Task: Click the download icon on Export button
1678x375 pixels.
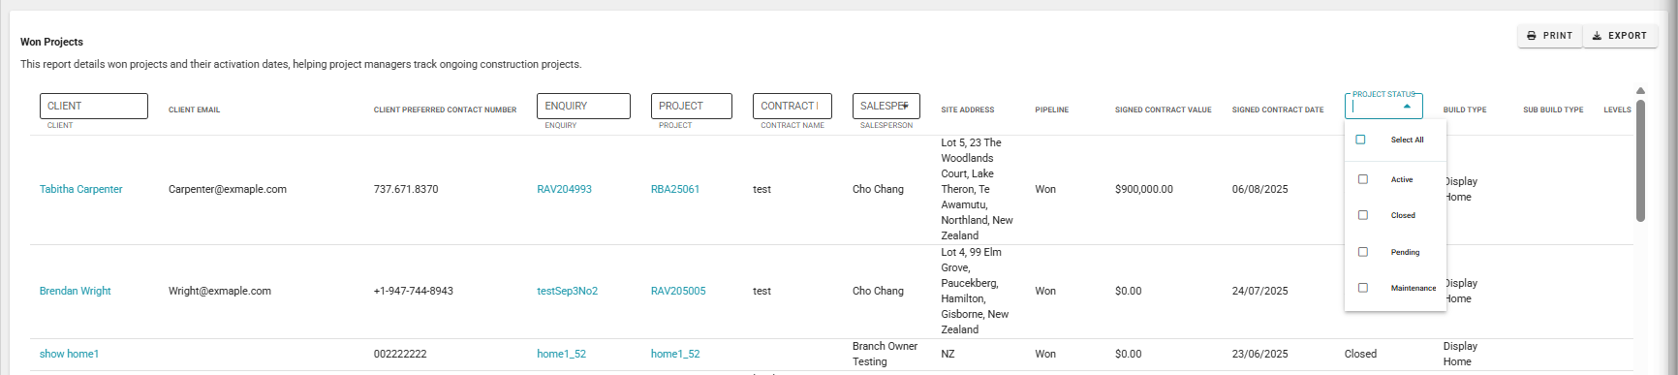Action: [x=1597, y=36]
